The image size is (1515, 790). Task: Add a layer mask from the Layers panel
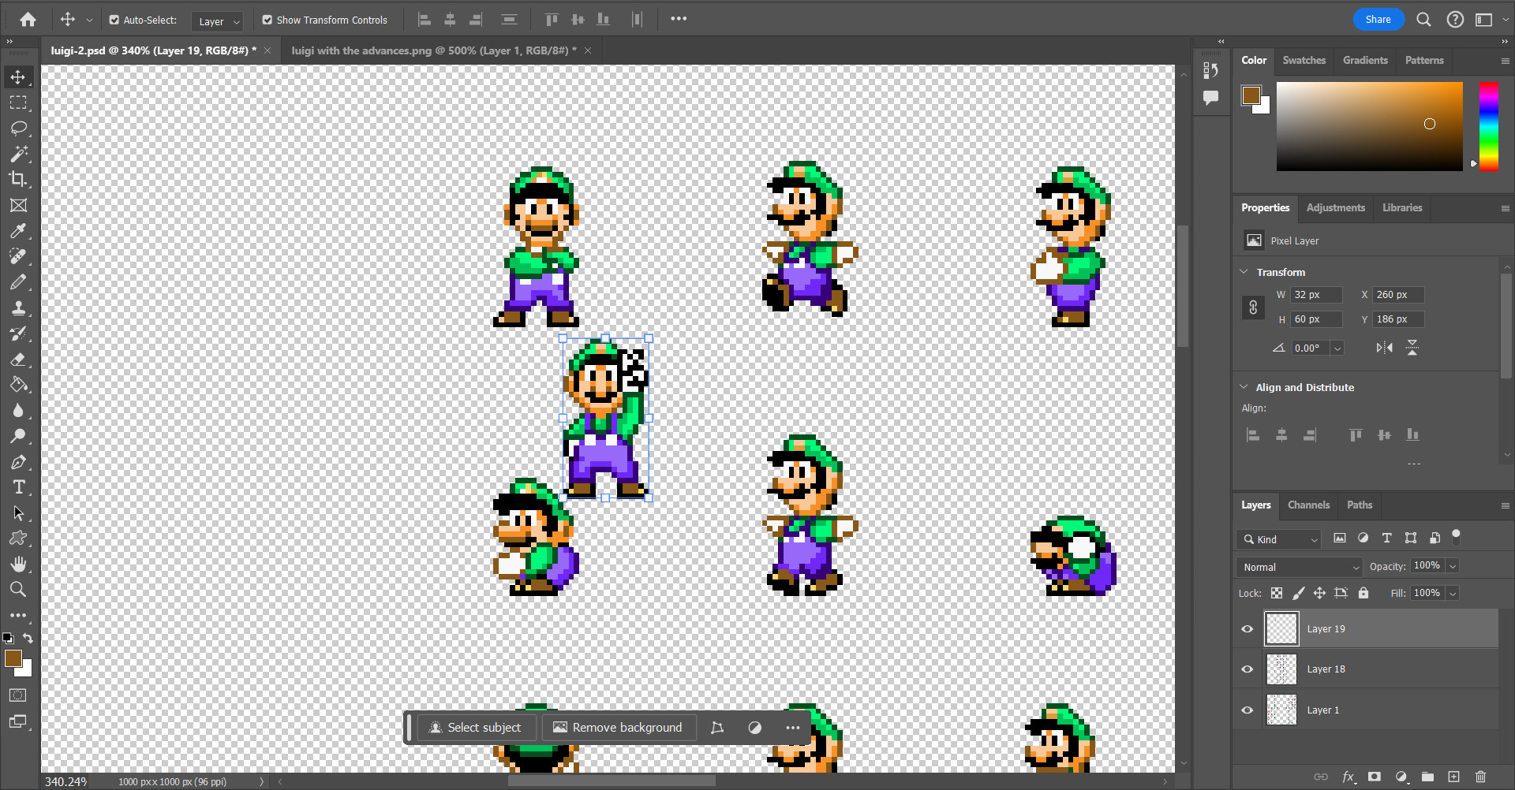coord(1374,777)
